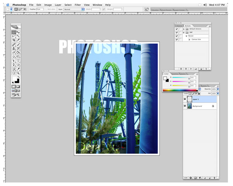
Task: Click the foreground color swatch in toolbox
Action: 15,78
